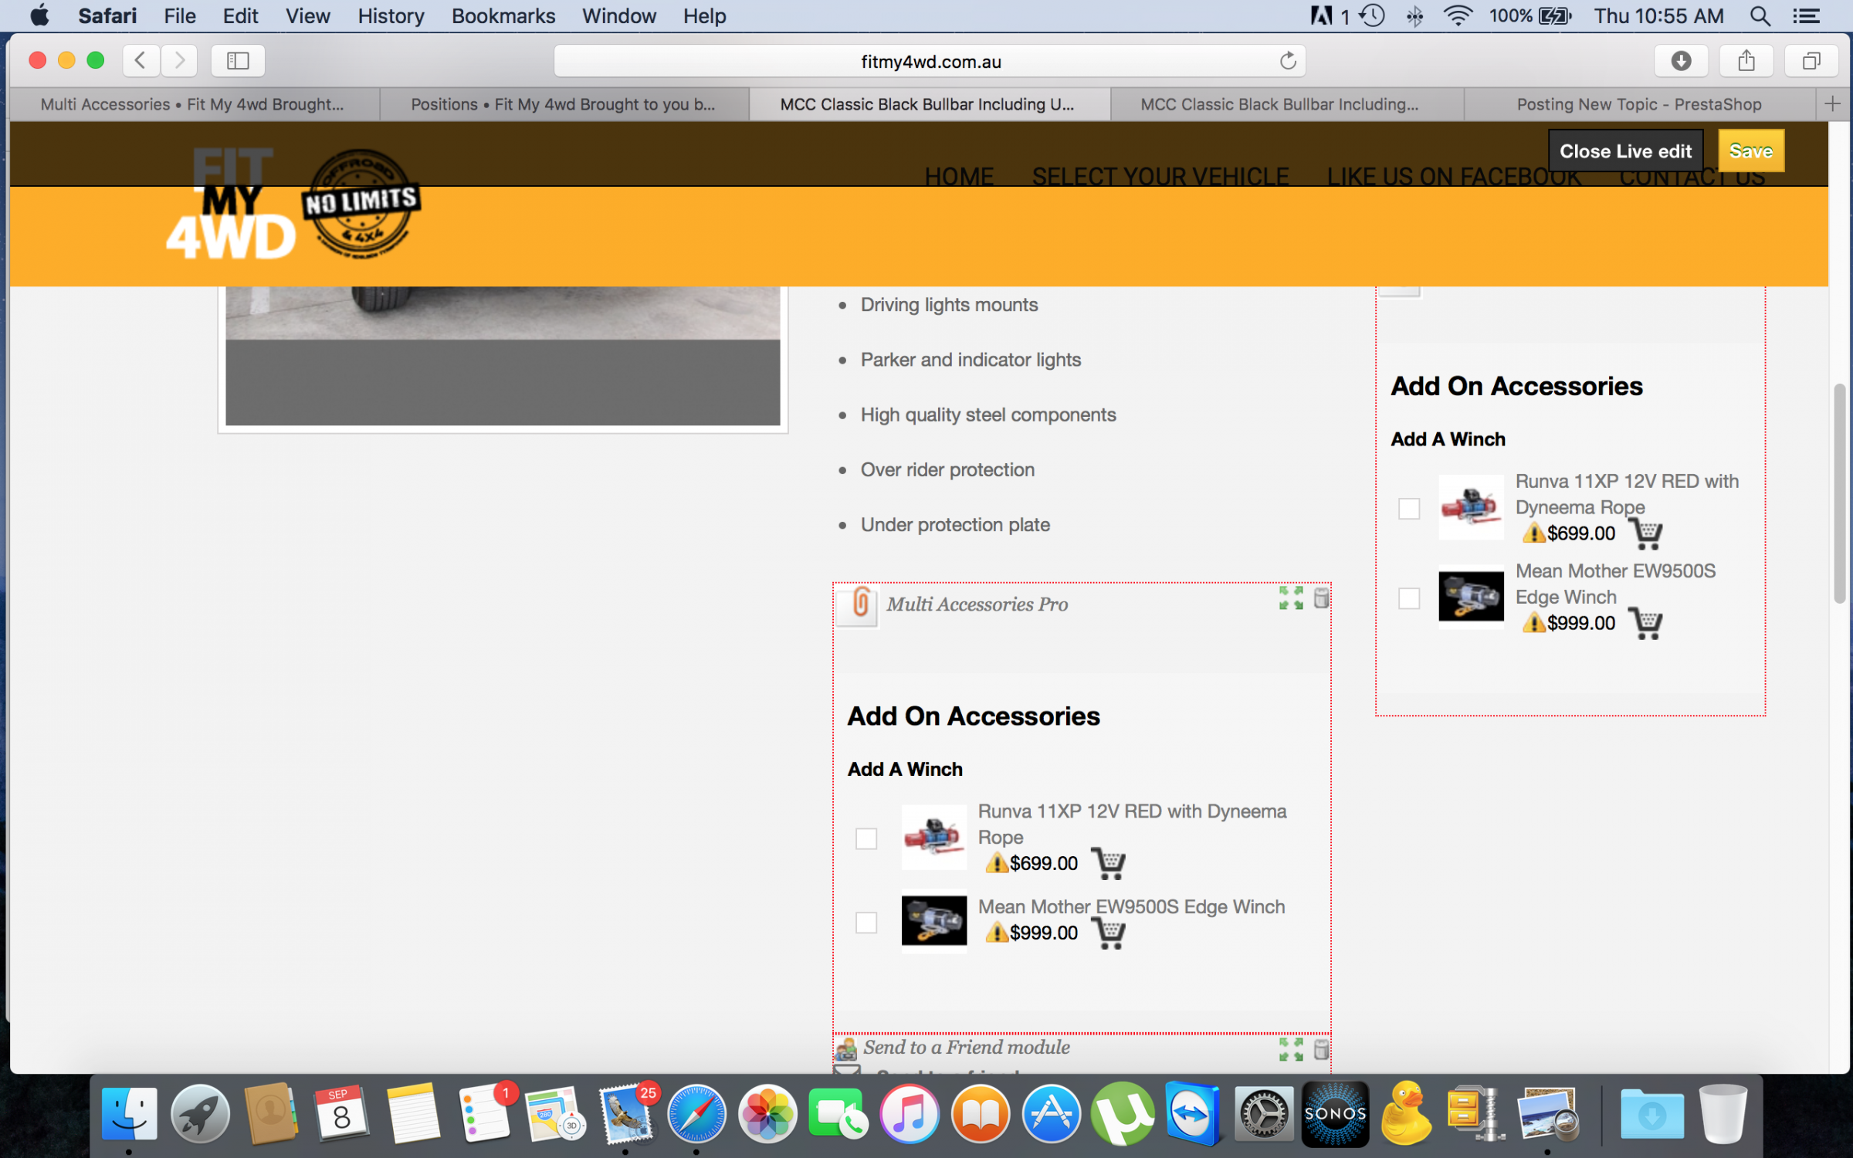The width and height of the screenshot is (1853, 1158).
Task: Switch to the Positions • Fit My 4wd tab
Action: [563, 104]
